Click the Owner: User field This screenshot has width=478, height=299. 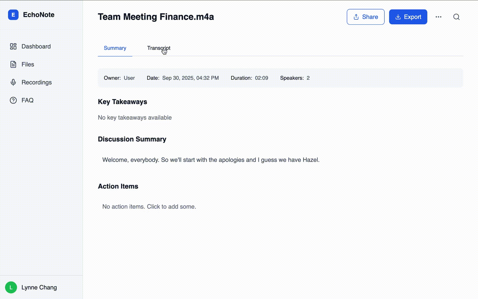click(119, 78)
